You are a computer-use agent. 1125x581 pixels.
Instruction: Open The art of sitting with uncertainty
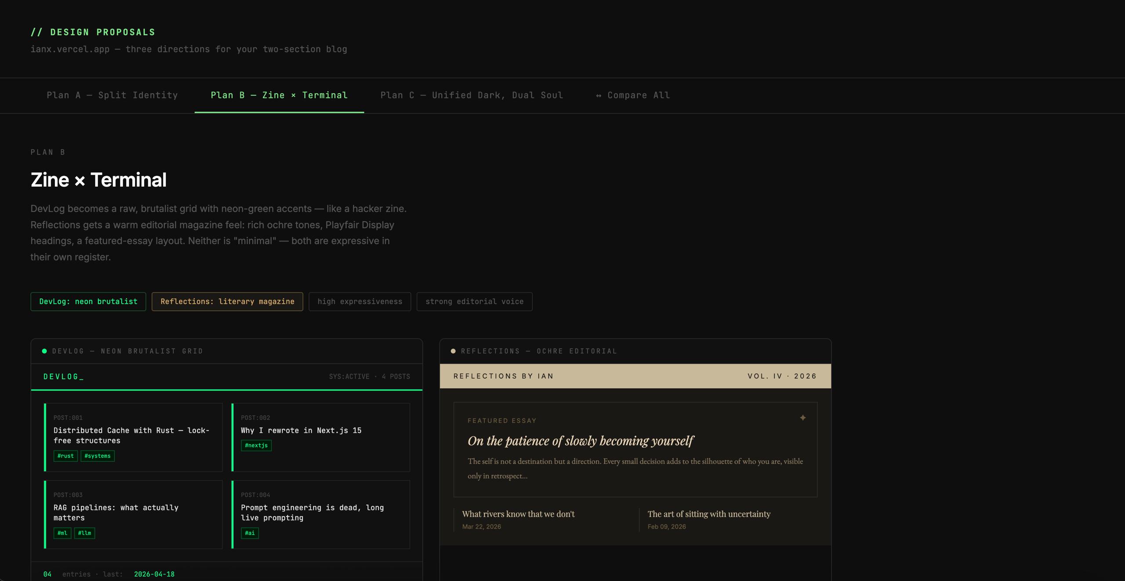[708, 514]
